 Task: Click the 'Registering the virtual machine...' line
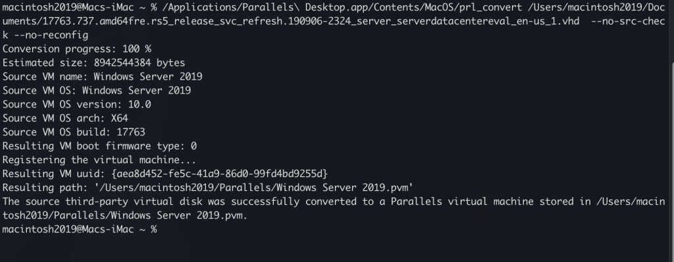point(99,160)
